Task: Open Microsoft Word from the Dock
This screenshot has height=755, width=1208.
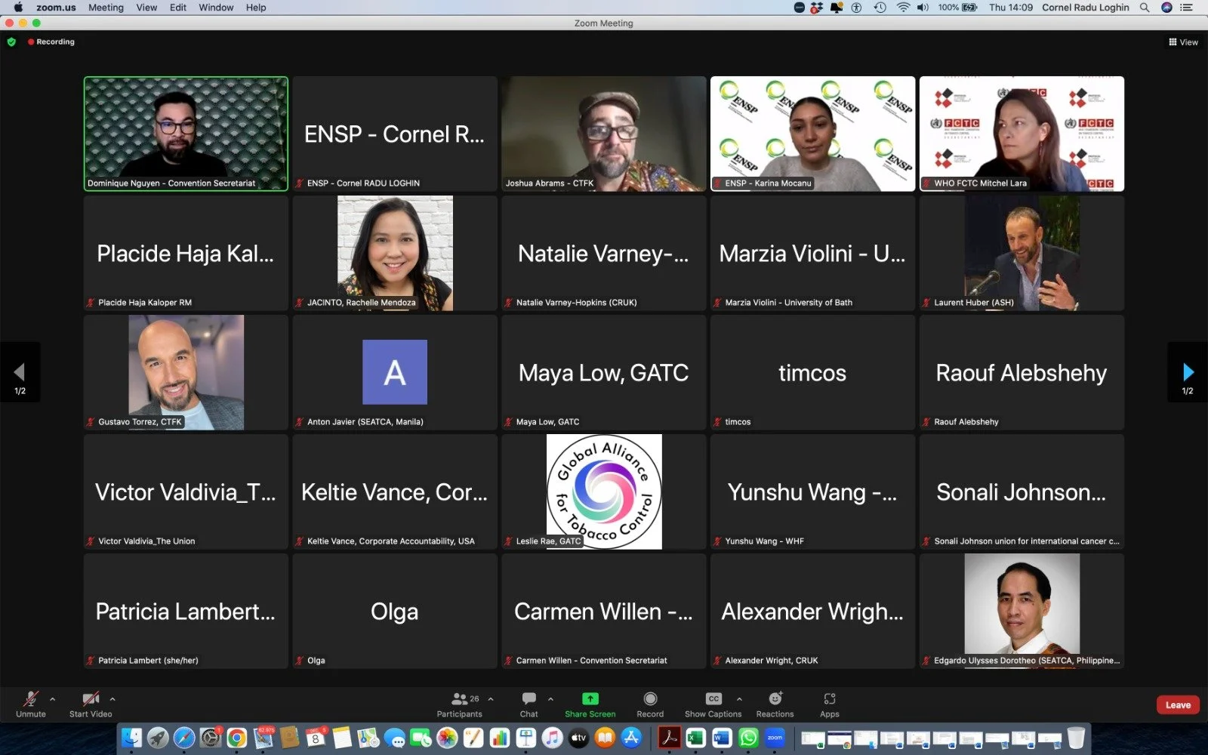Action: tap(722, 738)
